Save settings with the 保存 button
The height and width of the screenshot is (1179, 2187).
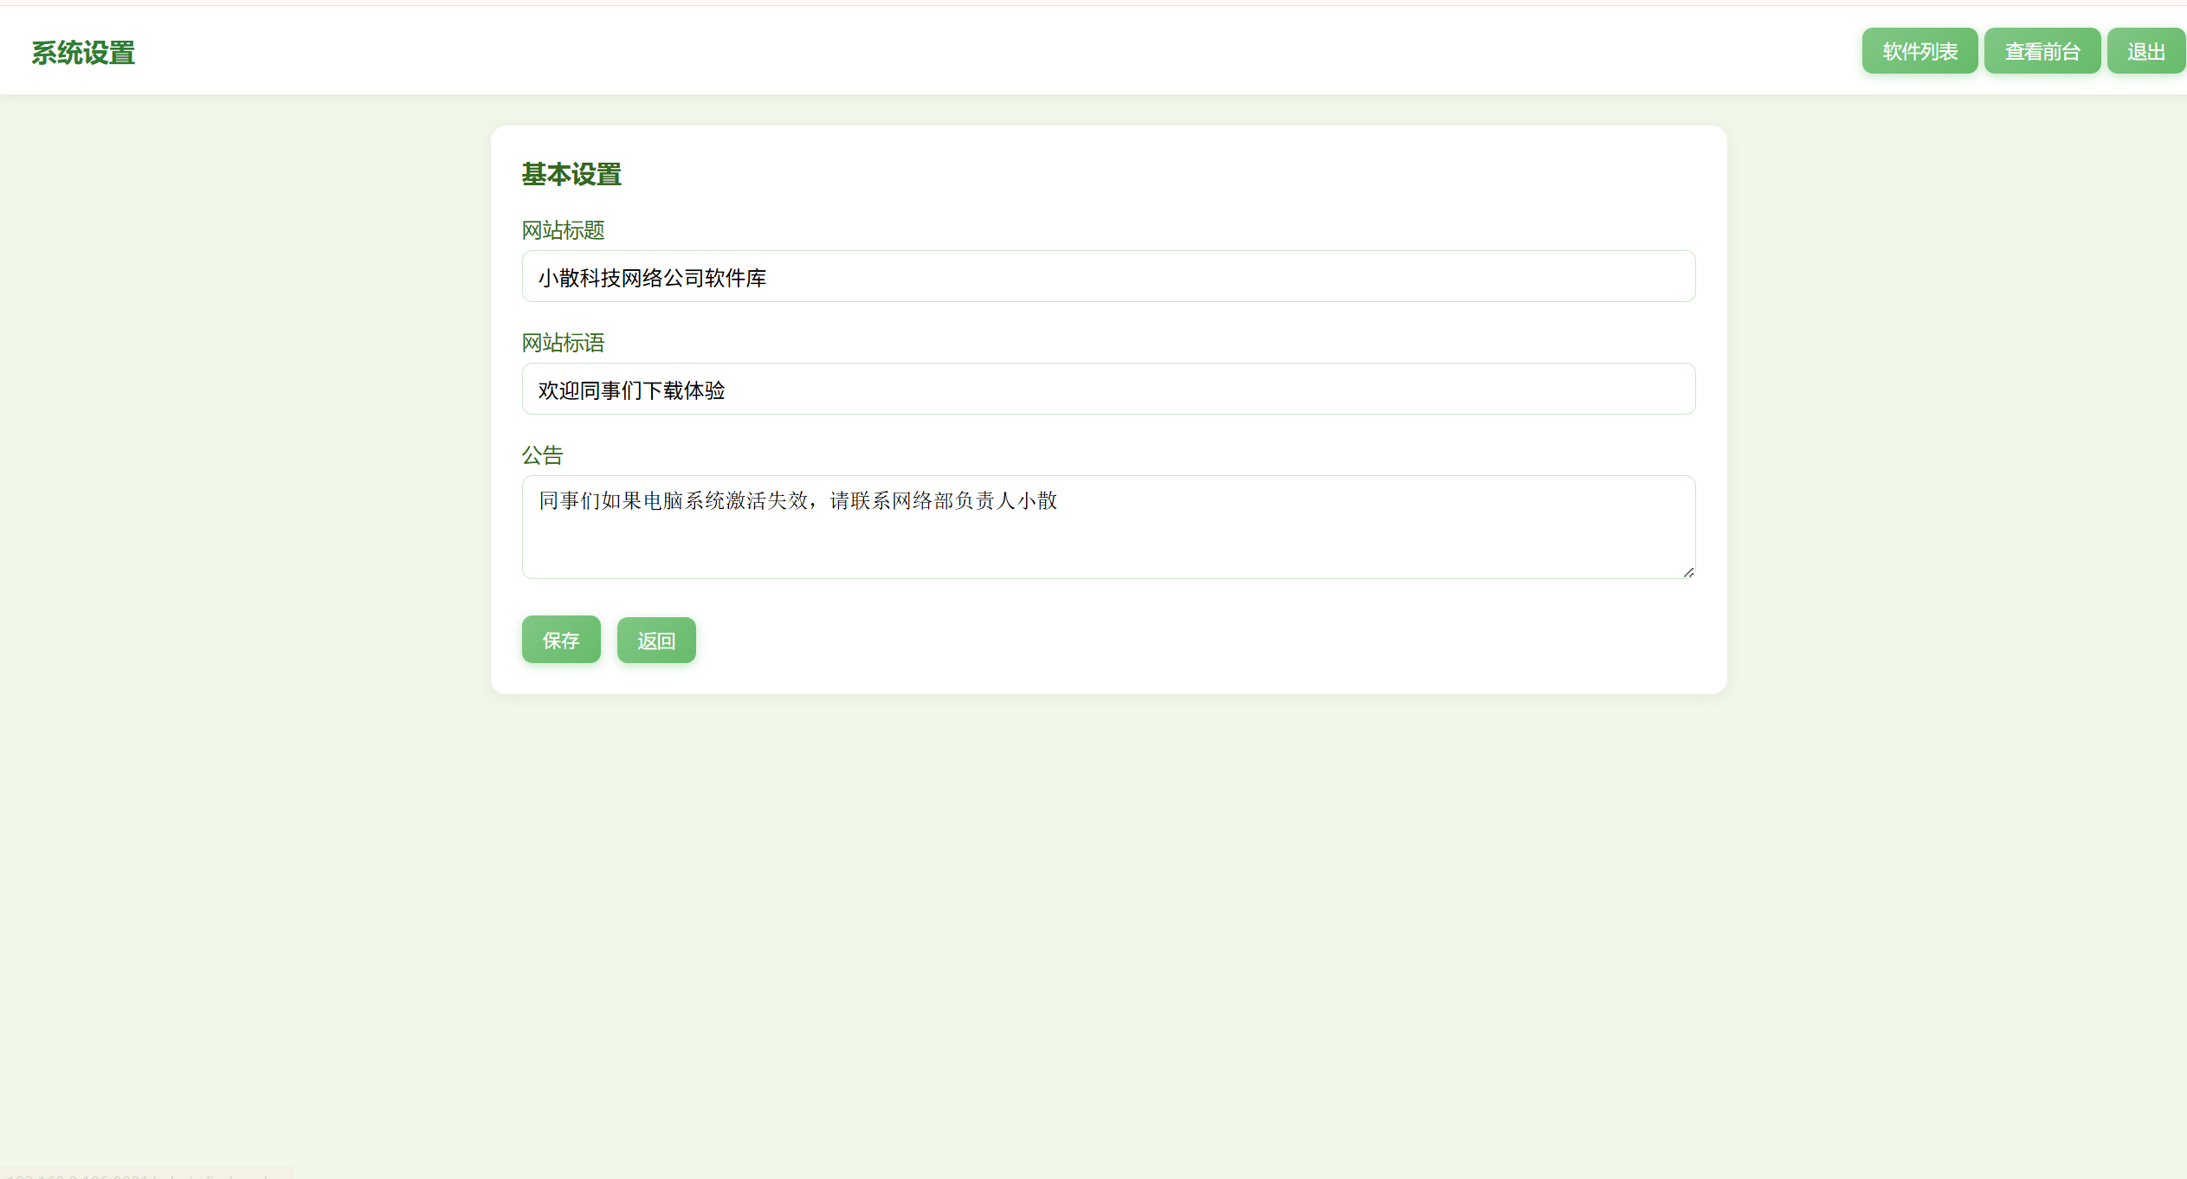[x=560, y=640]
